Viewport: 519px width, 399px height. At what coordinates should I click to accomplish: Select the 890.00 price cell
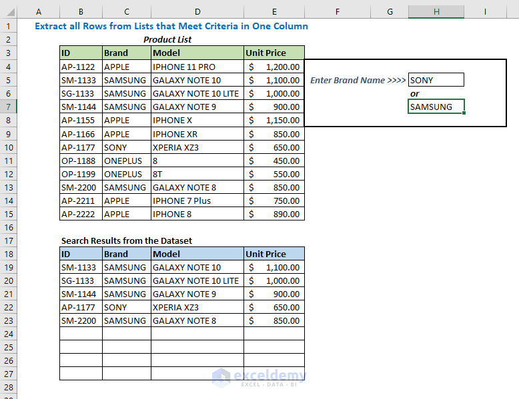tap(274, 214)
